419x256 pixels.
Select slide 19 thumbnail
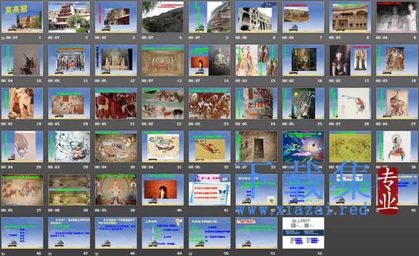click(x=22, y=103)
